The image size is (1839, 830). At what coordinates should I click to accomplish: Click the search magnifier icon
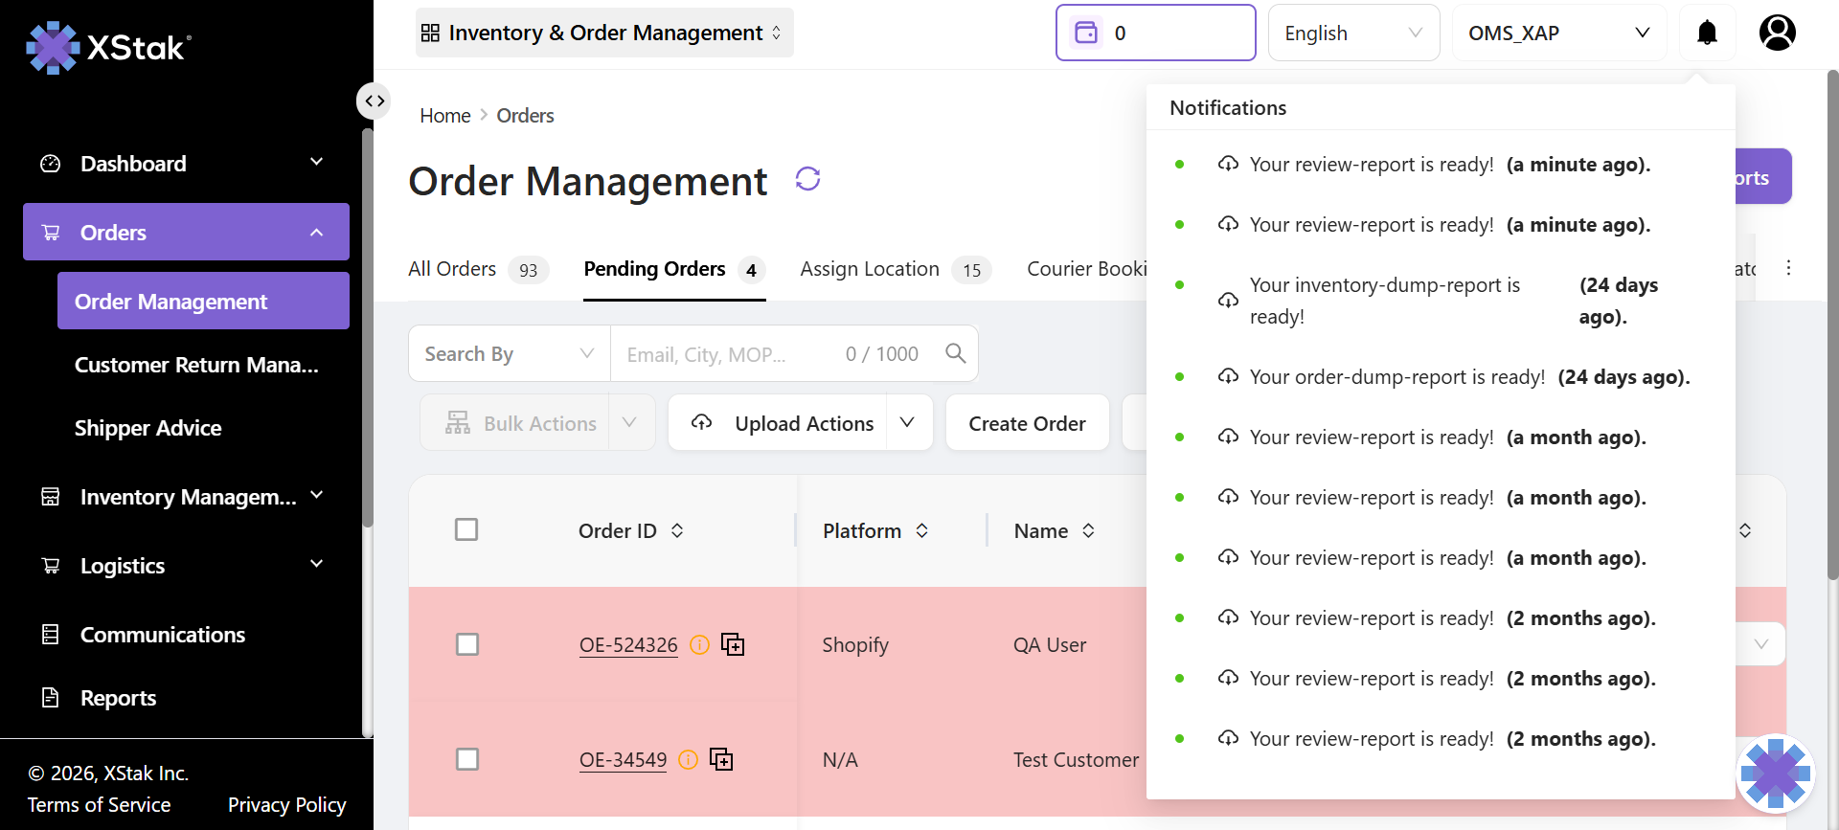click(955, 353)
